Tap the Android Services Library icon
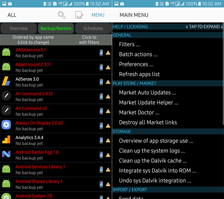Viewport: 224px width, 199px height. pos(6,169)
